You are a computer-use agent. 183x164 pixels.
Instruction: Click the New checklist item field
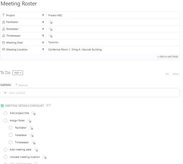(21, 163)
